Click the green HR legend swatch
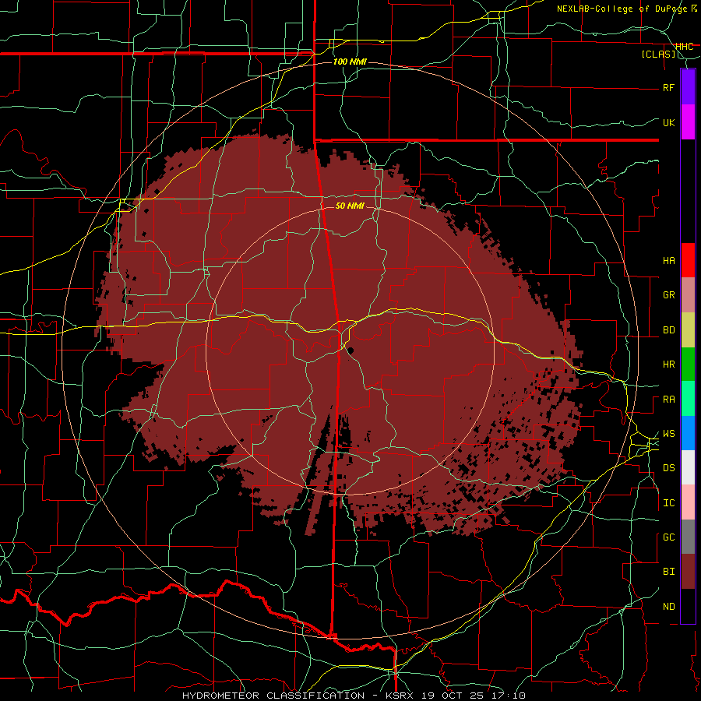Viewport: 701px width, 701px height. [x=688, y=365]
